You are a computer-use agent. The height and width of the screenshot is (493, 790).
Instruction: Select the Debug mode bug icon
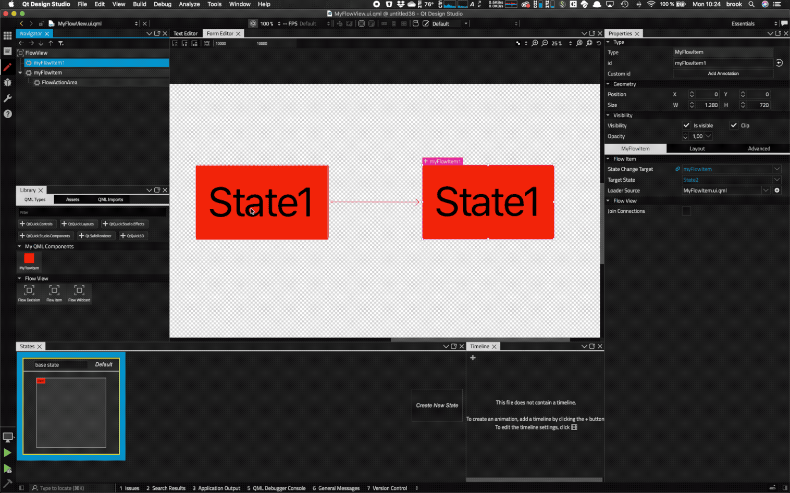(7, 82)
